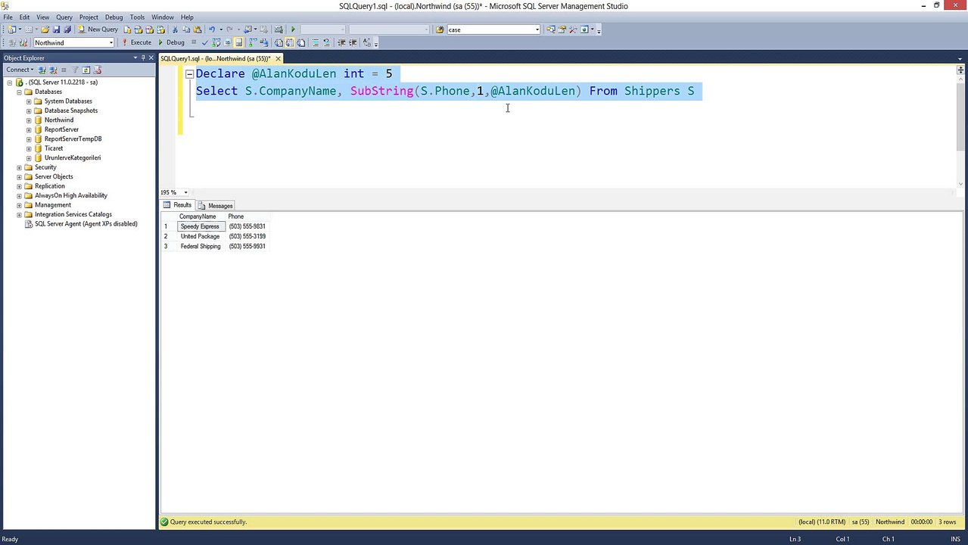This screenshot has height=545, width=968.
Task: Refresh the Object Explorer tree
Action: 86,70
